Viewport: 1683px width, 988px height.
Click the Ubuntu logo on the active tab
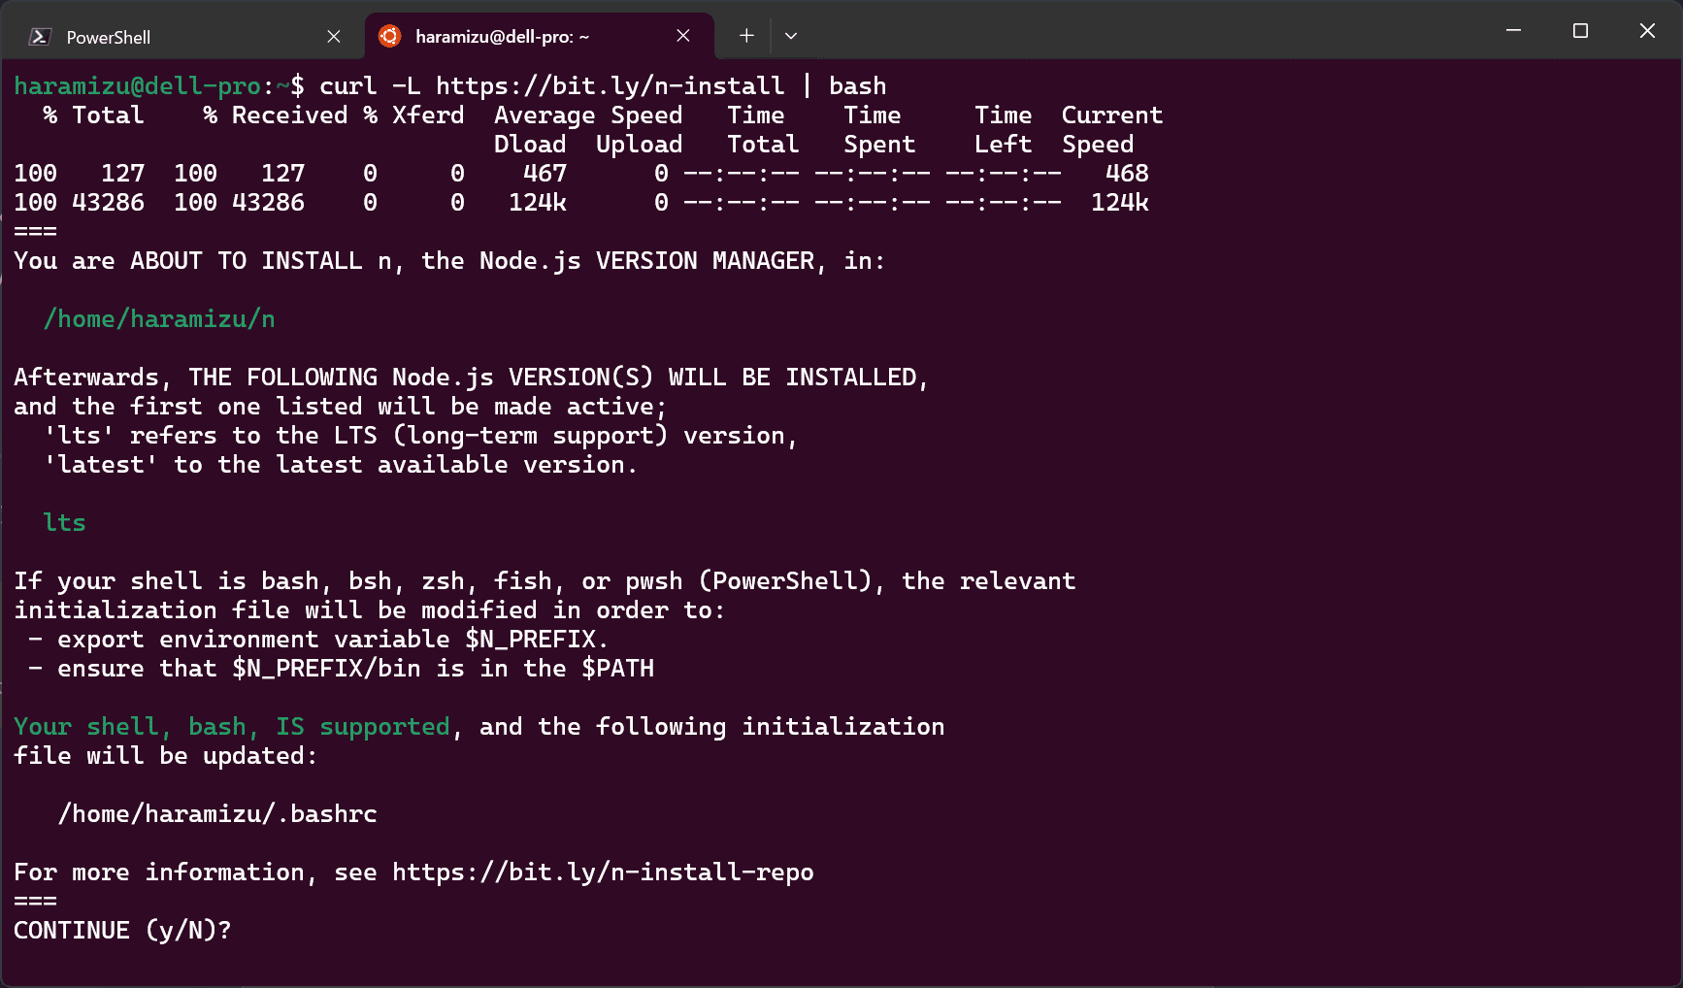pos(389,36)
